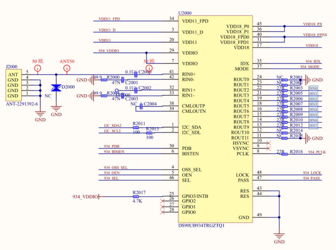Select the 934_PCLK net label
The width and height of the screenshot is (336, 250).
point(317,152)
